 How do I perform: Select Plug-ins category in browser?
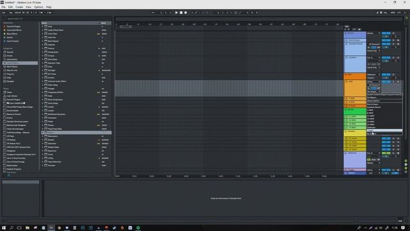pos(10,74)
